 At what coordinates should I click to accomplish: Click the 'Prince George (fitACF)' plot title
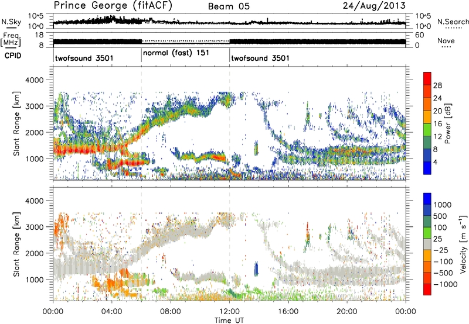pos(113,6)
